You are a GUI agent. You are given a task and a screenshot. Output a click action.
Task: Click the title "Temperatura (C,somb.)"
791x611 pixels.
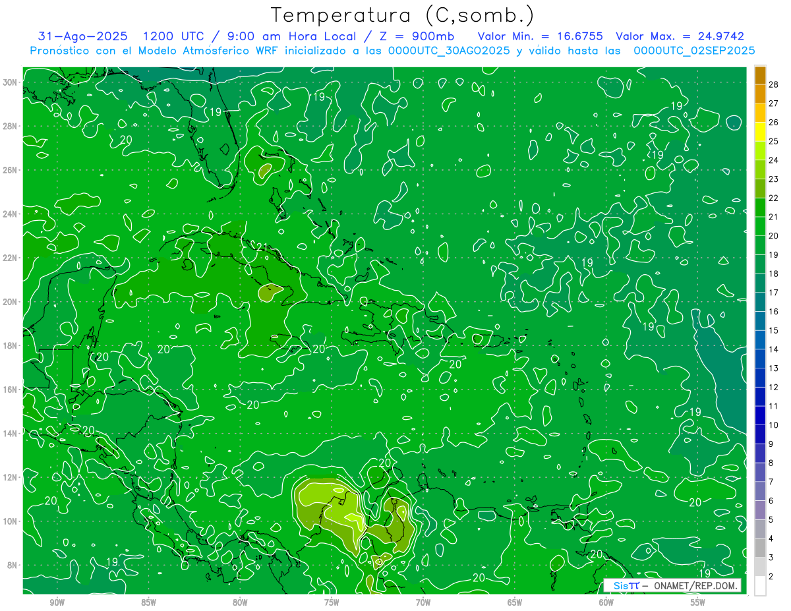[403, 15]
